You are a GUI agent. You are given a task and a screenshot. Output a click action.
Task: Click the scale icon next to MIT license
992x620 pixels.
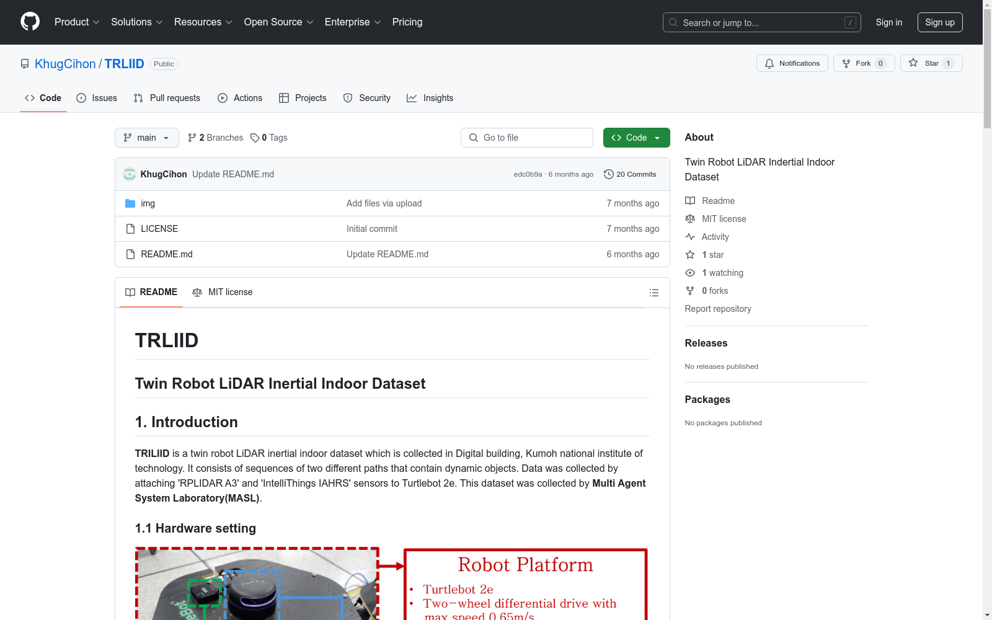pos(690,219)
